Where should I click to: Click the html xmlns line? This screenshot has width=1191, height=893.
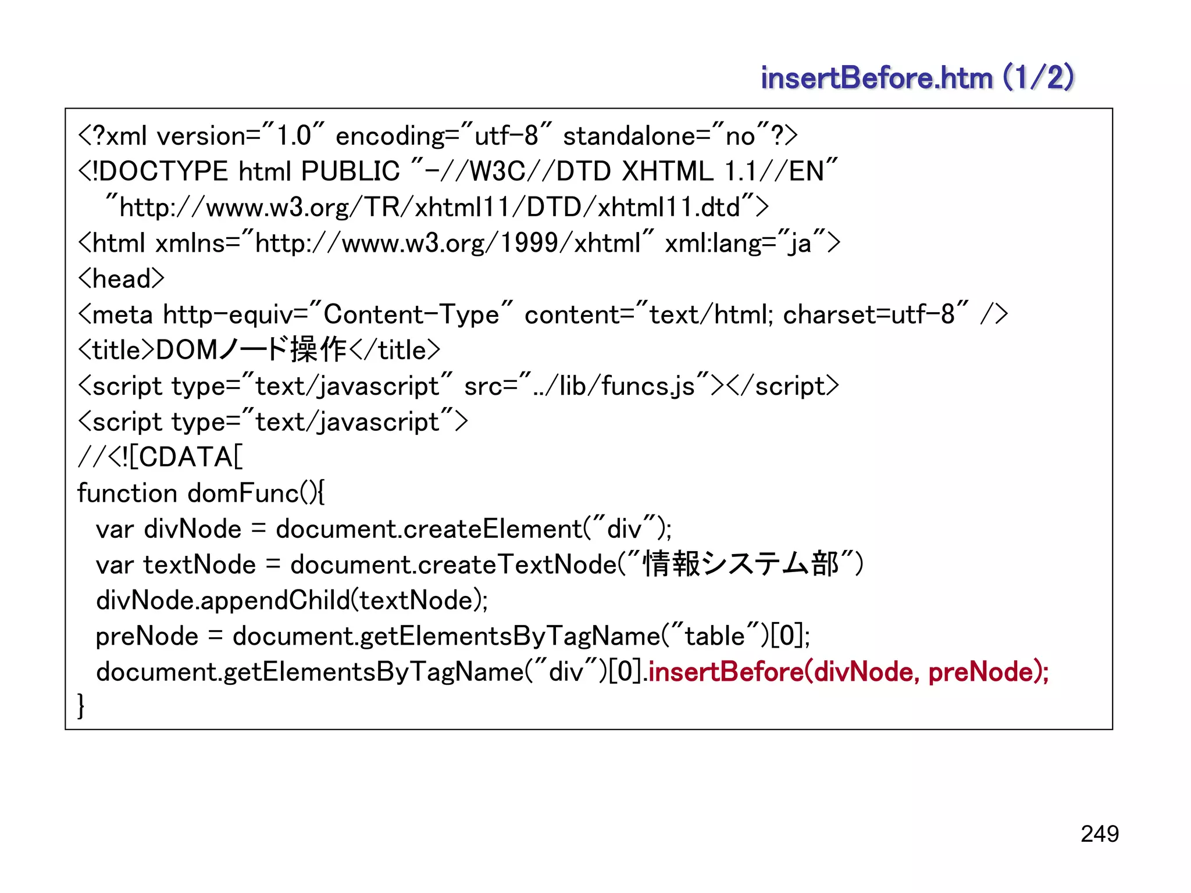point(459,243)
